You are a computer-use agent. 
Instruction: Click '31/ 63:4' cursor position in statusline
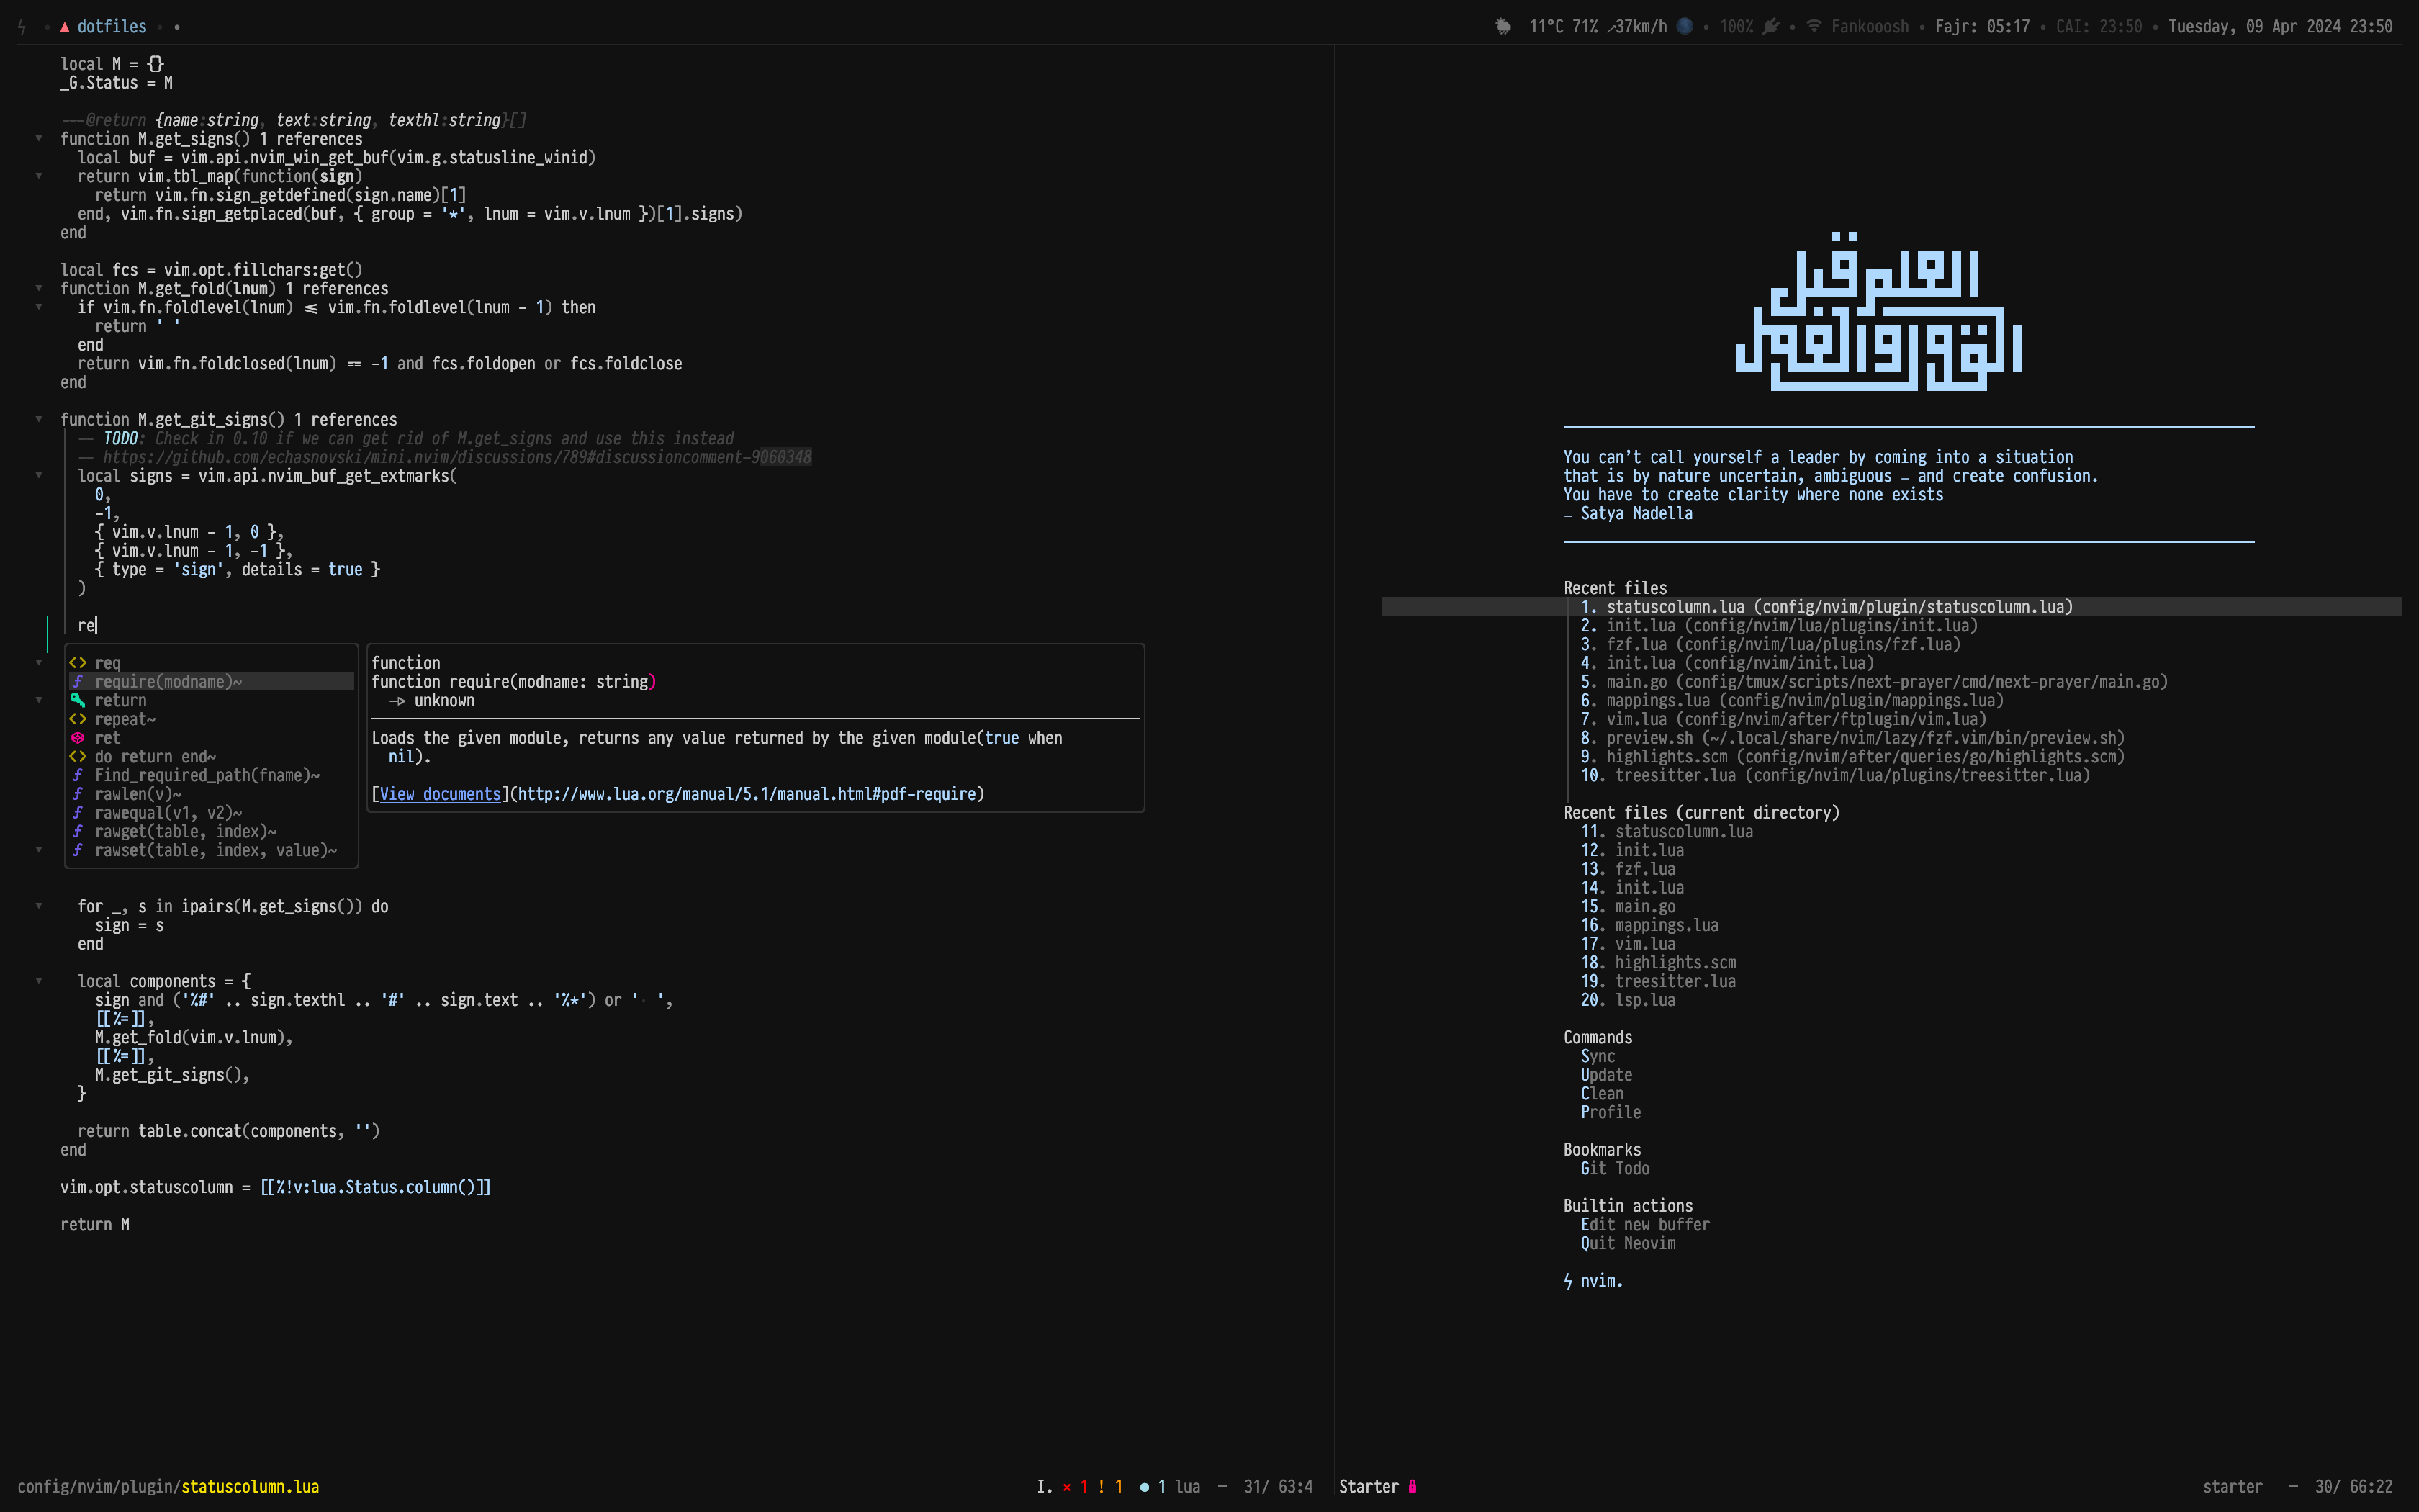click(1277, 1487)
